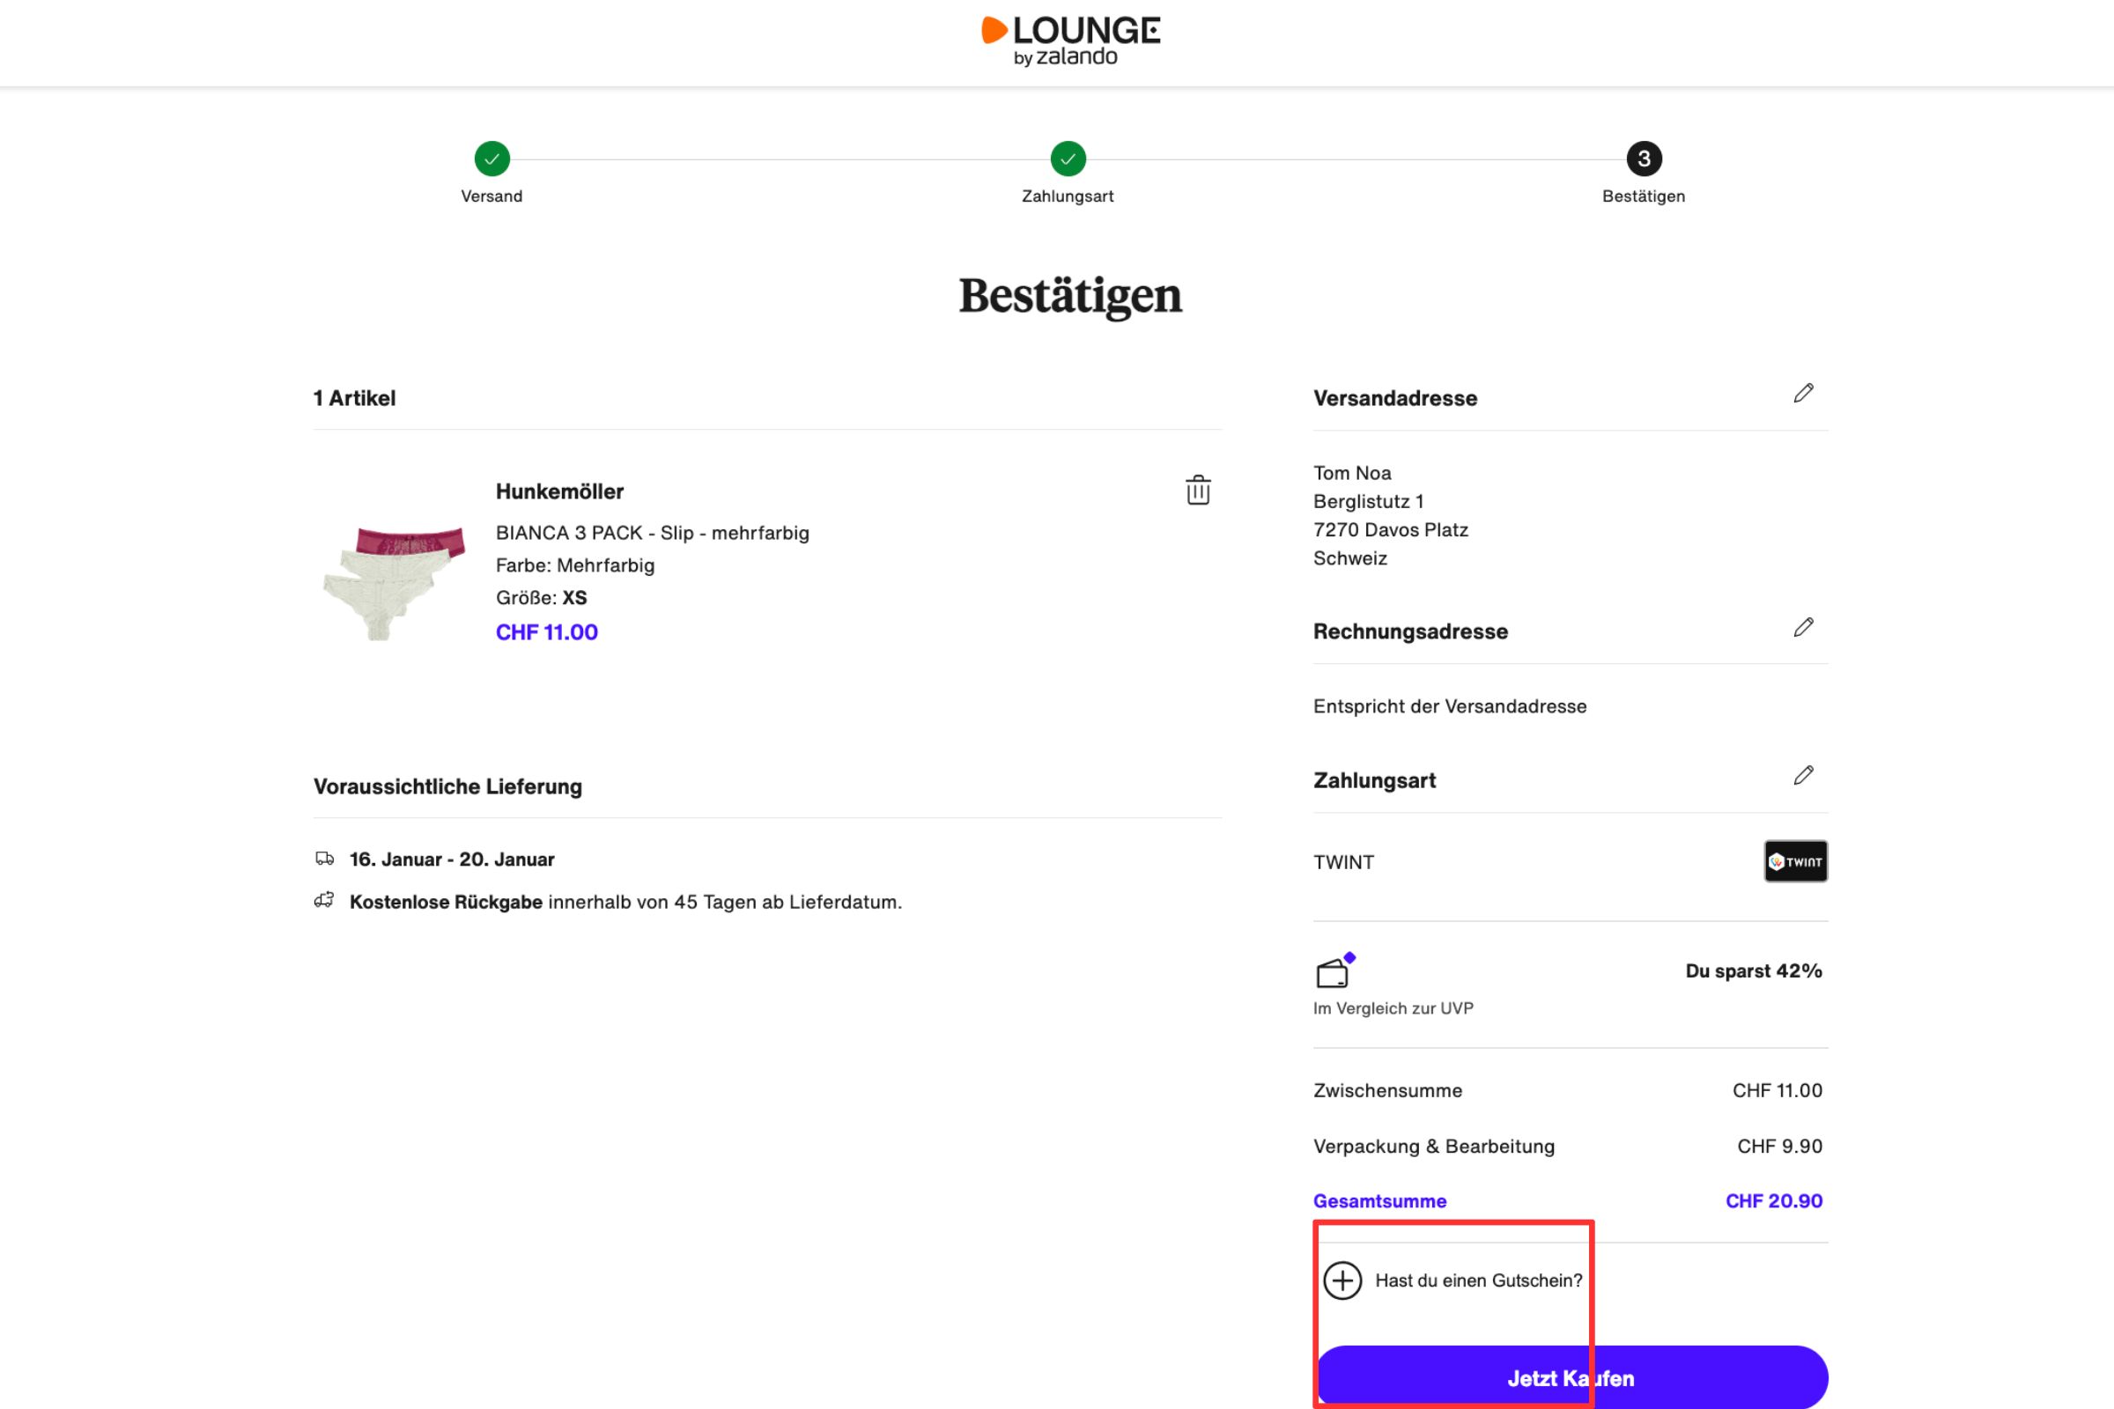Click 'Schweiz' in shipping address
2114x1409 pixels.
[x=1350, y=558]
